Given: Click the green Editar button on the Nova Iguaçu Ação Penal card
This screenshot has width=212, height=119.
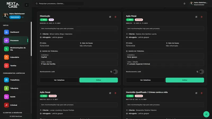Looking at the screenshot, I should tap(185, 80).
